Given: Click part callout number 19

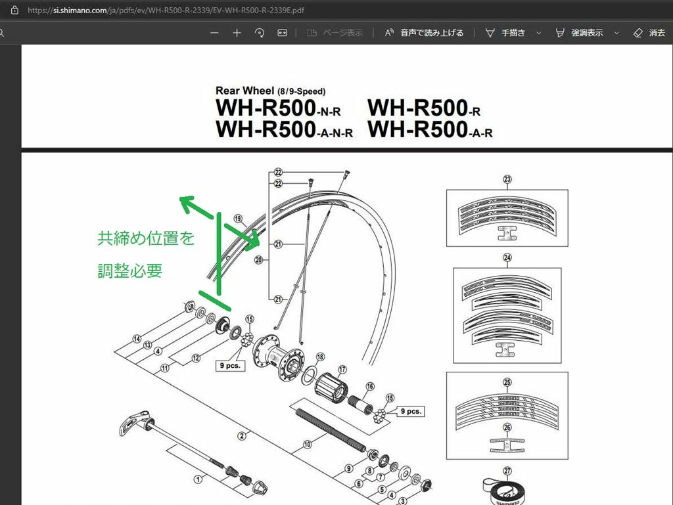Looking at the screenshot, I should [238, 219].
